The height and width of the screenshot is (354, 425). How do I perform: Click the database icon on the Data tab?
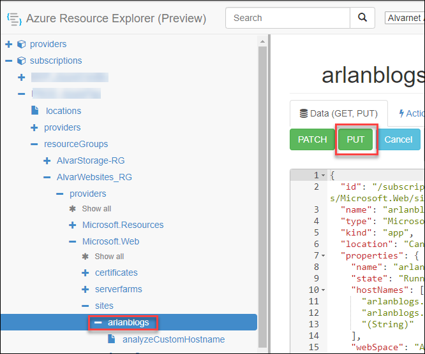(304, 113)
